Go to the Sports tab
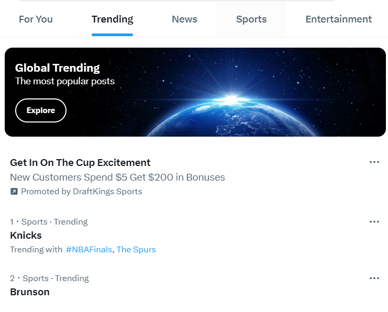The width and height of the screenshot is (388, 312). [x=251, y=19]
